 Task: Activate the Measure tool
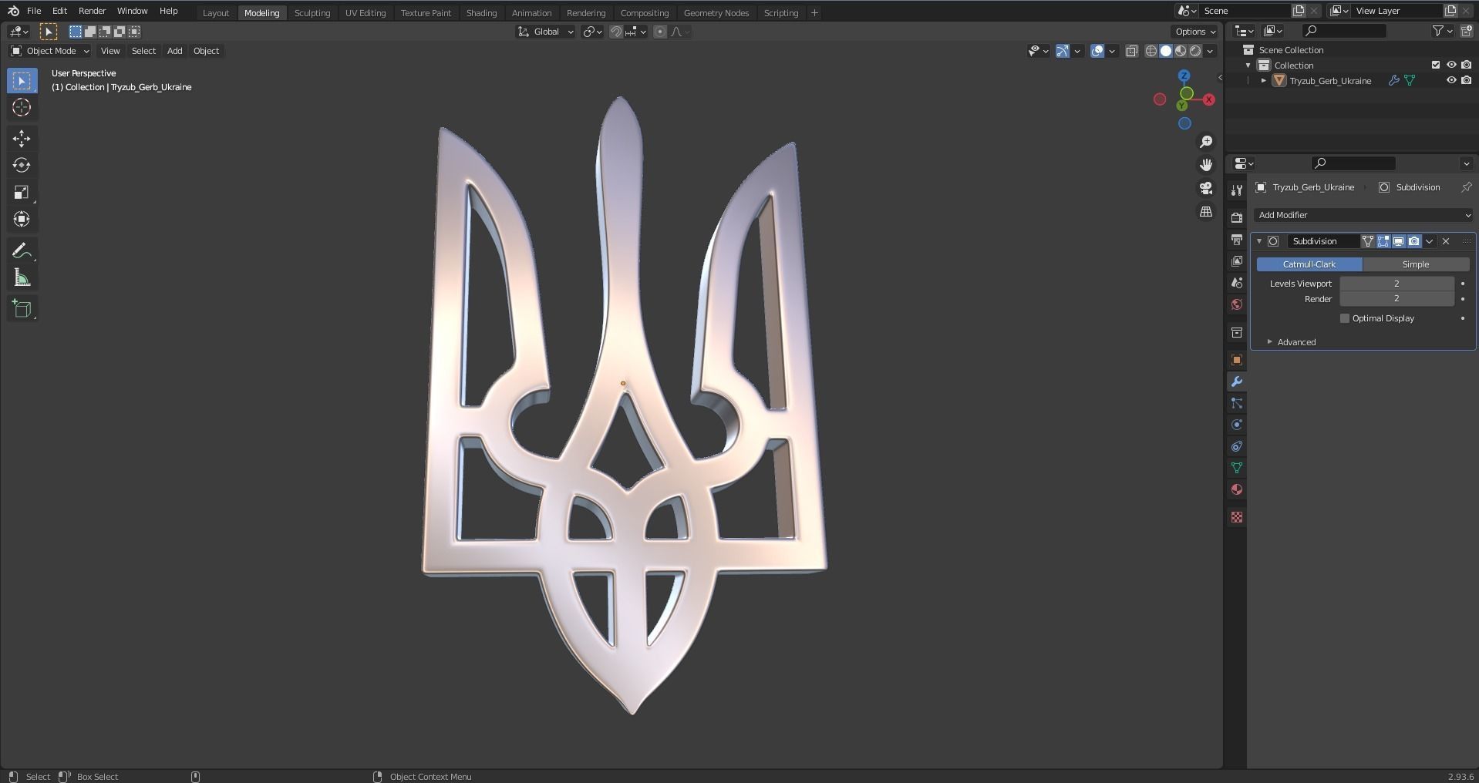pyautogui.click(x=22, y=277)
